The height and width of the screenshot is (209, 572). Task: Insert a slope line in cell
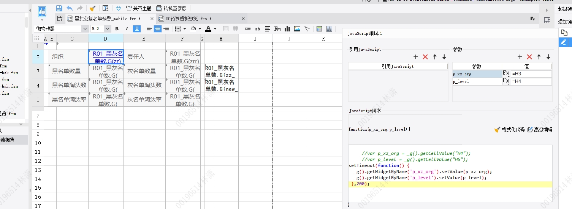point(307,29)
